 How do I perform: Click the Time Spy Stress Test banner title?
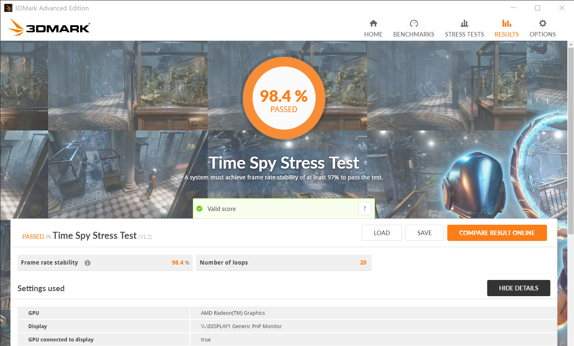(284, 163)
